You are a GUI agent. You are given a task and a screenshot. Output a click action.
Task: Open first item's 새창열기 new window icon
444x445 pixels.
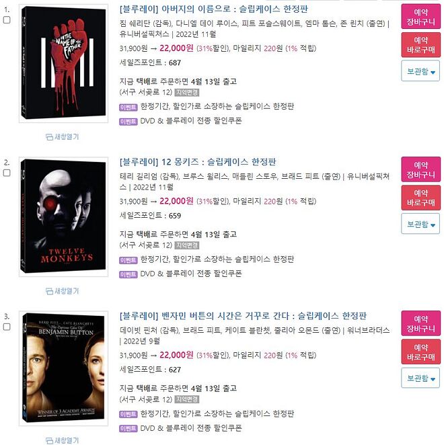click(62, 136)
